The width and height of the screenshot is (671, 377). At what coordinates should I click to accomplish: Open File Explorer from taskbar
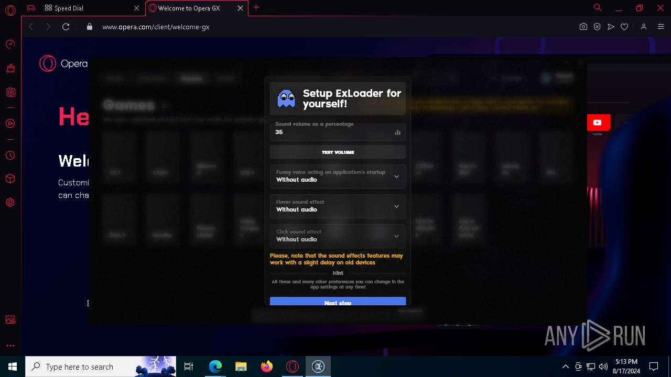pyautogui.click(x=241, y=367)
